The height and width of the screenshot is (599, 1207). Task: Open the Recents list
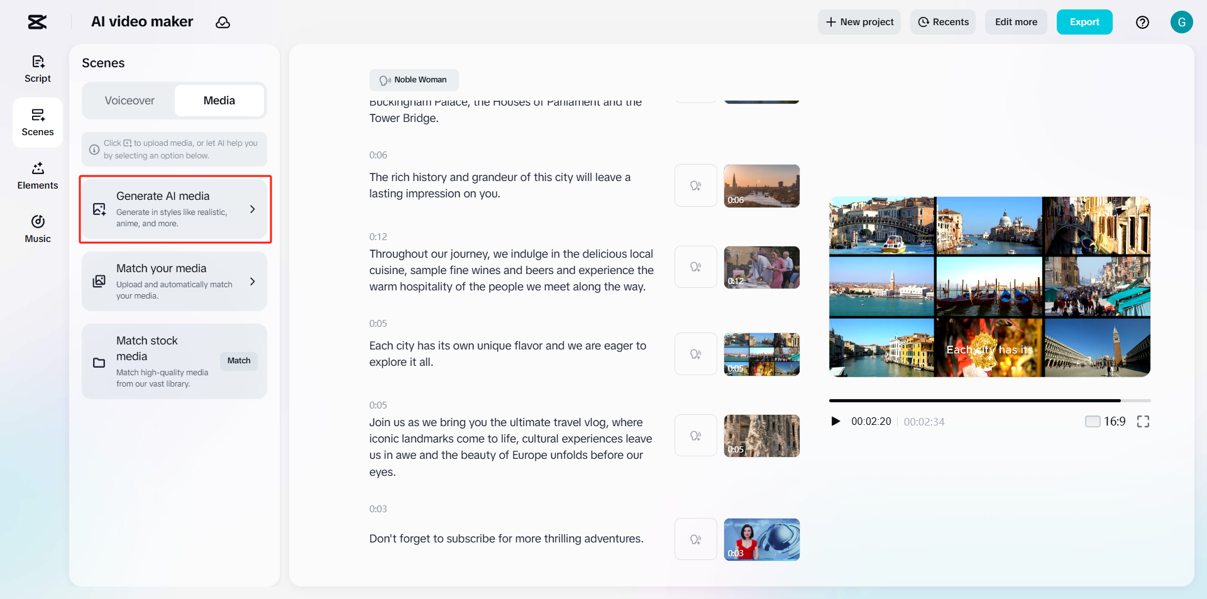point(943,22)
